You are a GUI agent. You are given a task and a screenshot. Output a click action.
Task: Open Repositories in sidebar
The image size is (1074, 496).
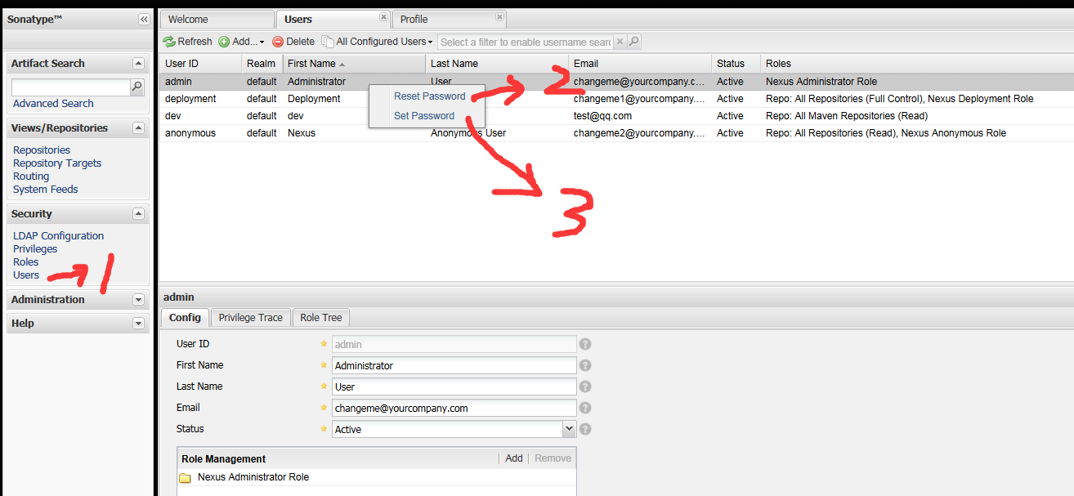42,150
